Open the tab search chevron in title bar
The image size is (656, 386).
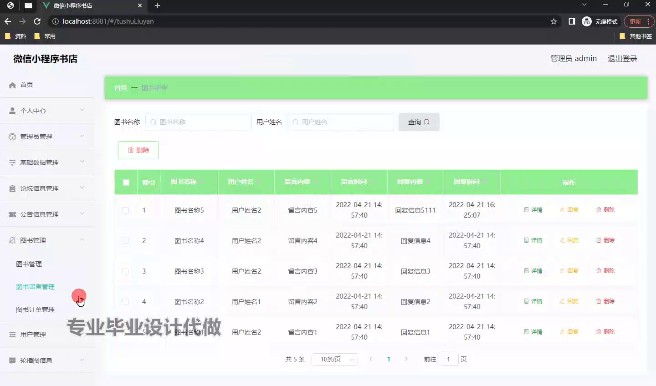click(x=584, y=5)
